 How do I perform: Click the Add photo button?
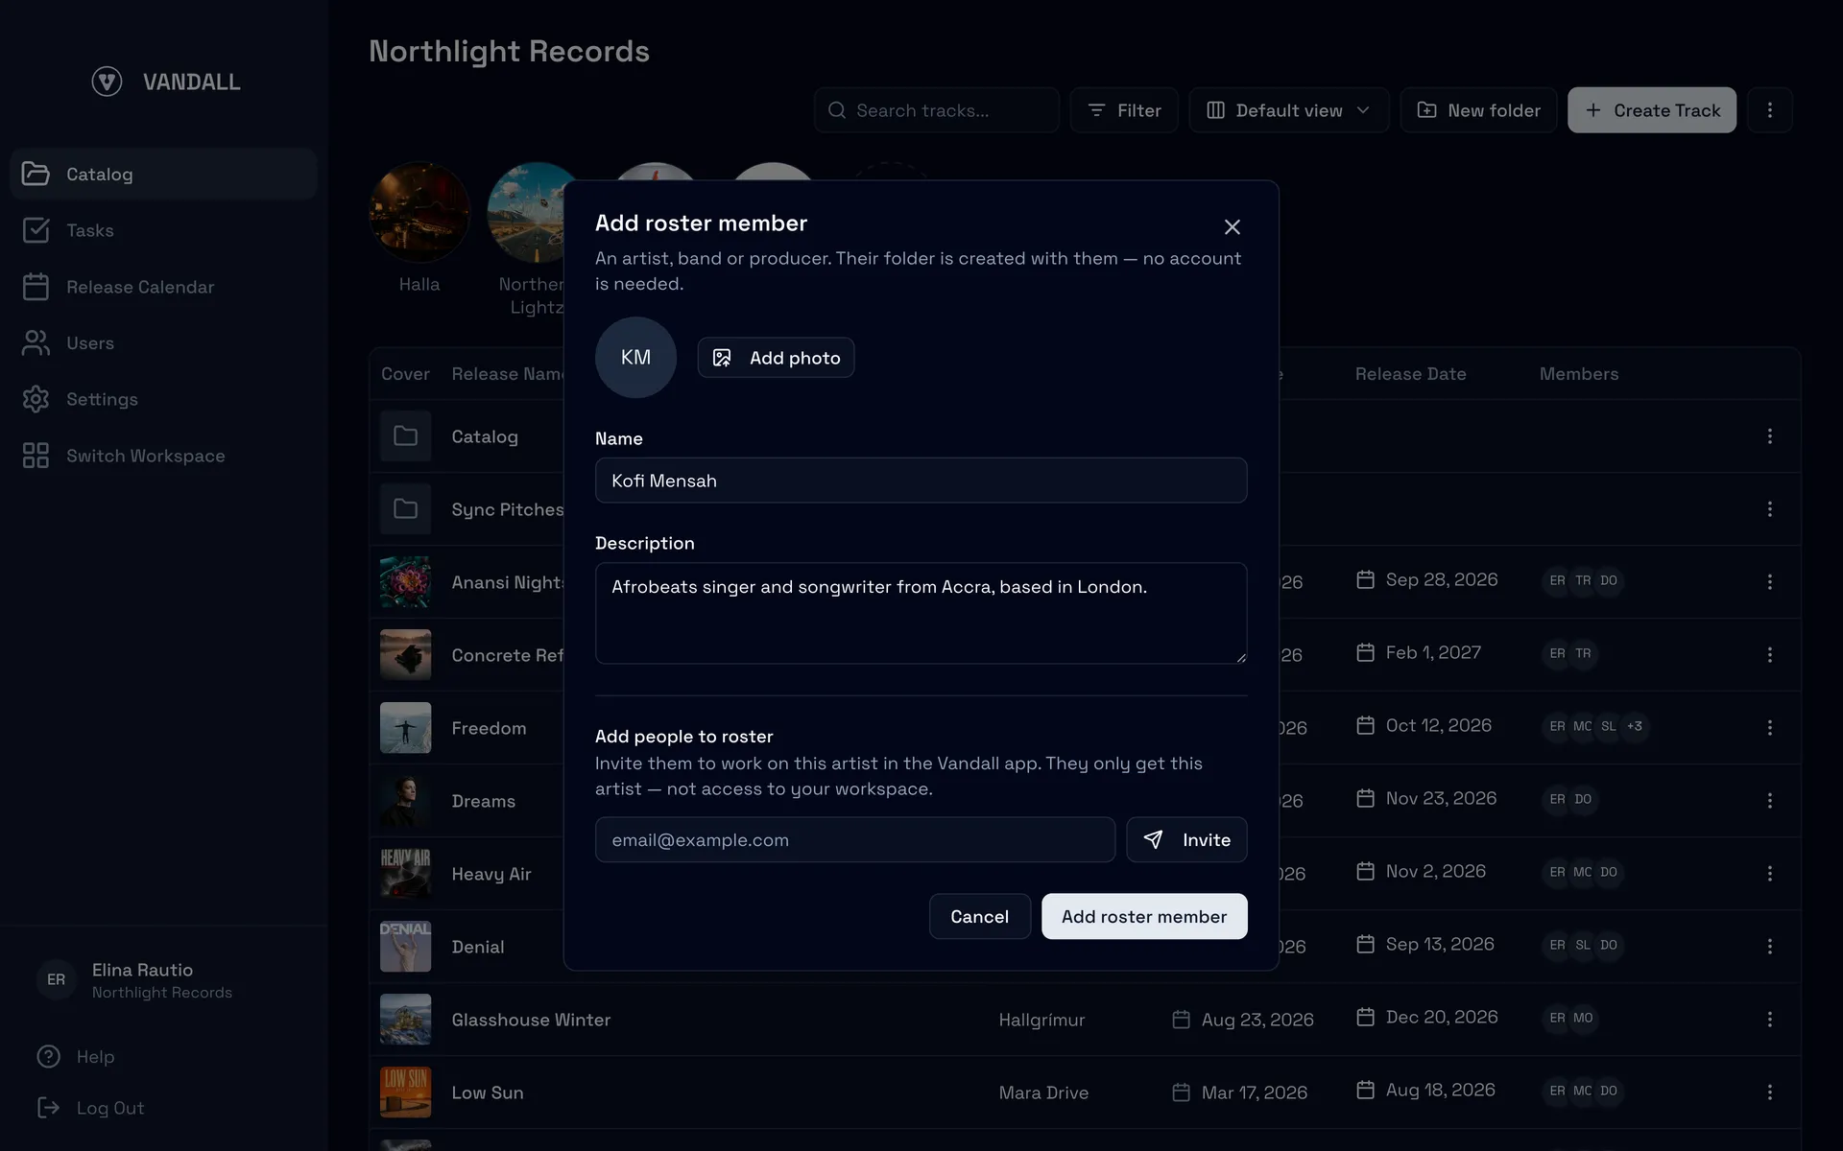coord(776,358)
